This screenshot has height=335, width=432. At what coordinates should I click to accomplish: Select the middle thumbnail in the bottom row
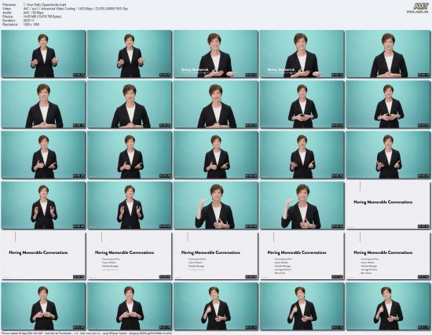click(216, 307)
